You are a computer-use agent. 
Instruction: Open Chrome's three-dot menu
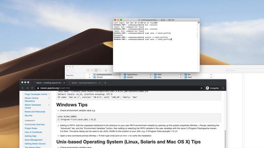(x=223, y=88)
